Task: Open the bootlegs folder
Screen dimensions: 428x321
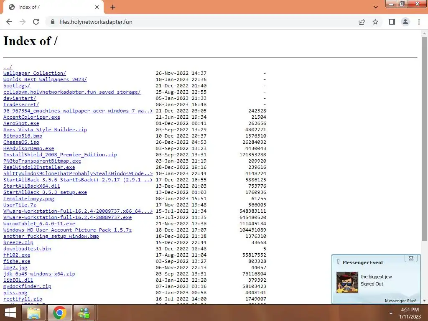Action: pos(17,86)
